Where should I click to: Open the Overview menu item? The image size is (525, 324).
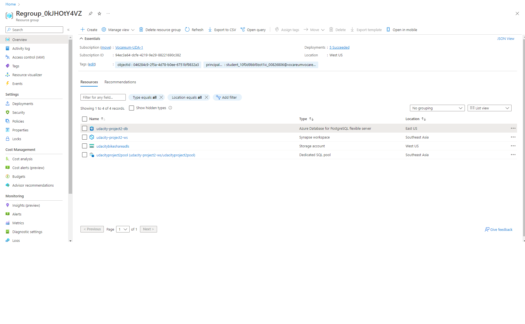click(x=34, y=40)
